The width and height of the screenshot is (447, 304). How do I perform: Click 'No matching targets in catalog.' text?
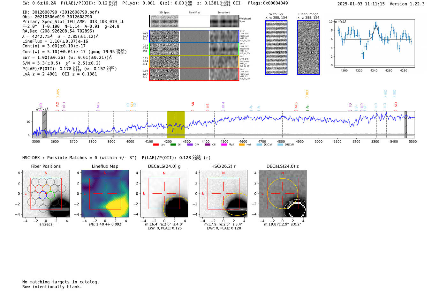click(61, 282)
